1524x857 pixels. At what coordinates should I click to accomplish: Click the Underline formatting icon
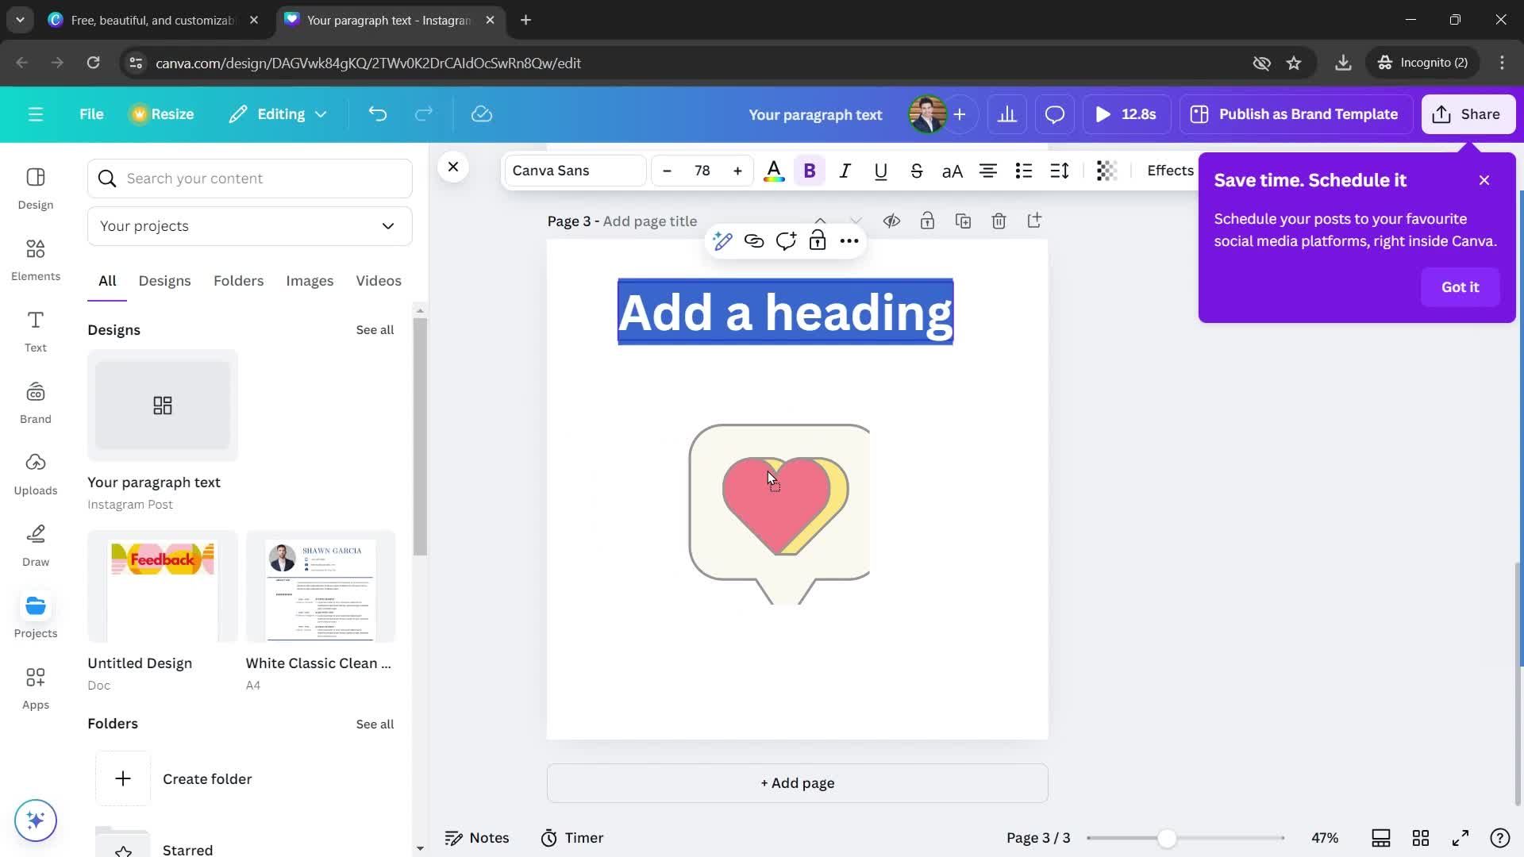(881, 170)
